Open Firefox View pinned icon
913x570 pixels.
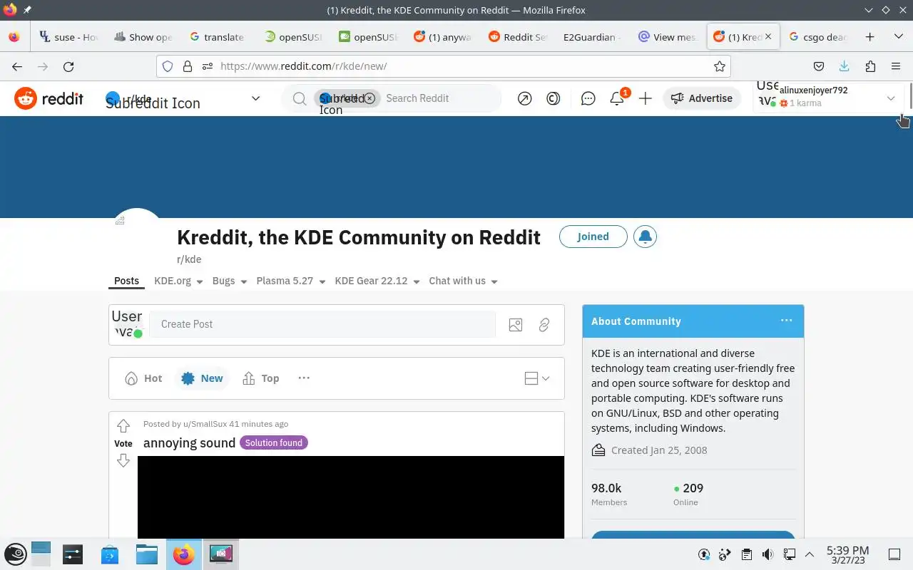click(x=14, y=37)
